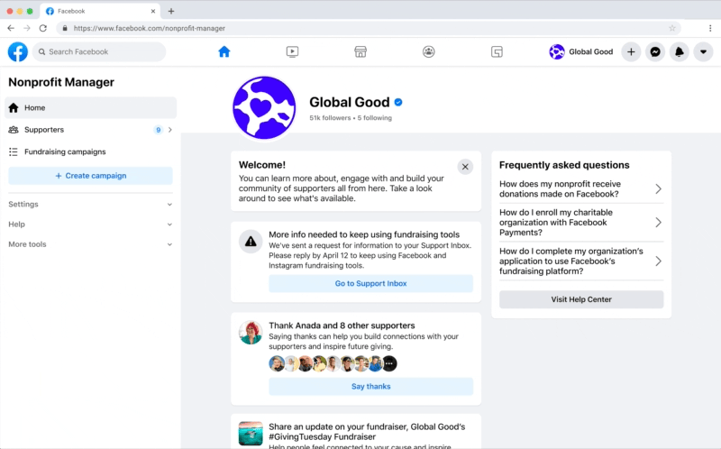Click the 'Nonprofit Manager' title
Screen dimensions: 721x449
[61, 82]
